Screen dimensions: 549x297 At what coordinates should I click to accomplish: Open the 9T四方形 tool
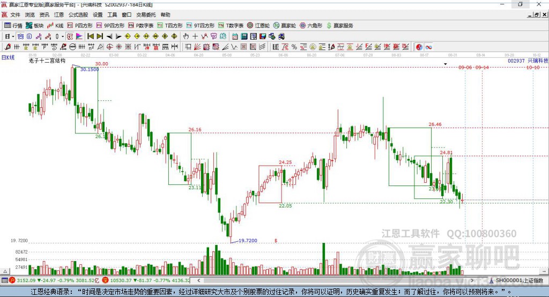[201, 26]
